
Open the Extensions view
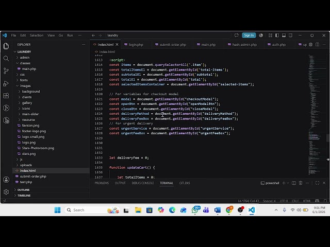[6, 96]
